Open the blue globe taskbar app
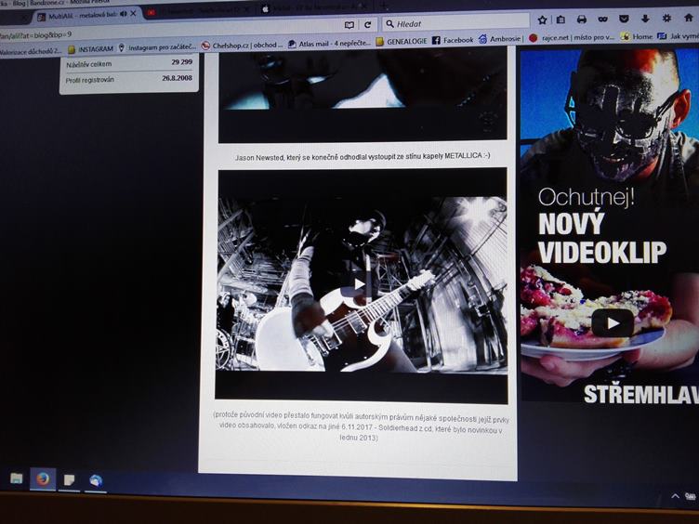This screenshot has width=699, height=524. [96, 481]
